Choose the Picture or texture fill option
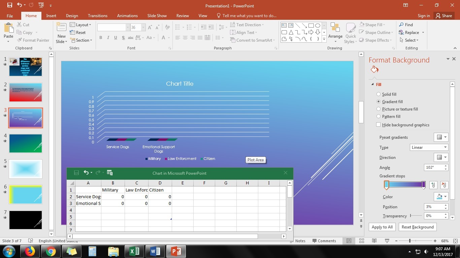This screenshot has height=258, width=460. [379, 109]
